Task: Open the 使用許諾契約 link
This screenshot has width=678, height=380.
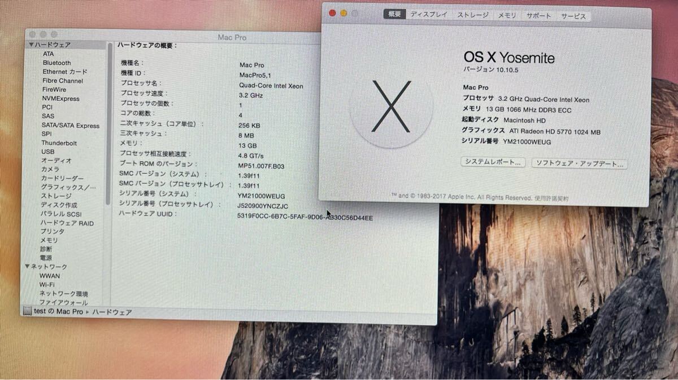Action: click(551, 198)
